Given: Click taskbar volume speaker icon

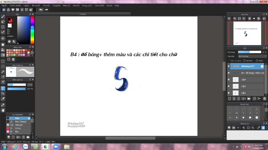Looking at the screenshot, I should pyautogui.click(x=237, y=147).
